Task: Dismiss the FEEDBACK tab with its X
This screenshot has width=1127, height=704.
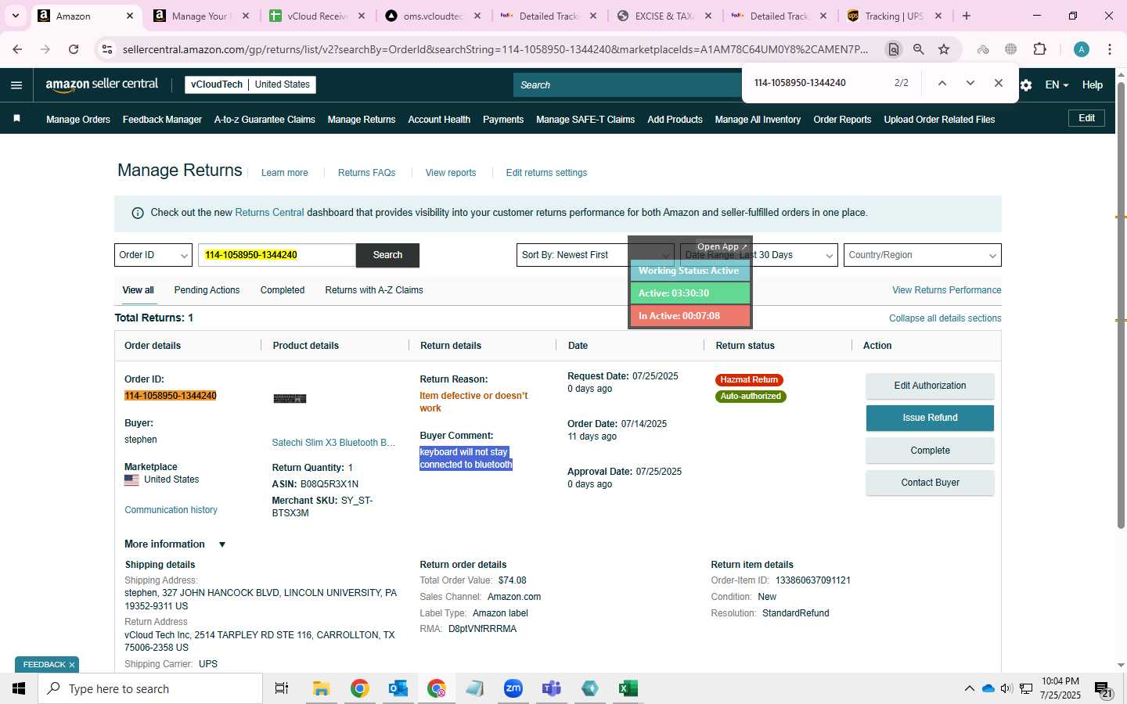Action: pyautogui.click(x=72, y=665)
